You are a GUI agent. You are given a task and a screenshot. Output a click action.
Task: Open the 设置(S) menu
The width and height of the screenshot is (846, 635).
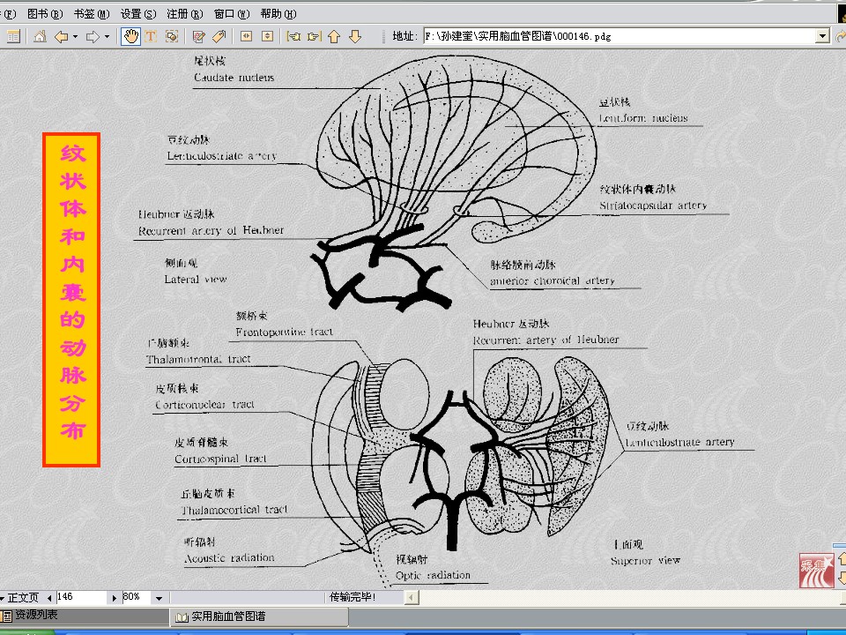[137, 14]
